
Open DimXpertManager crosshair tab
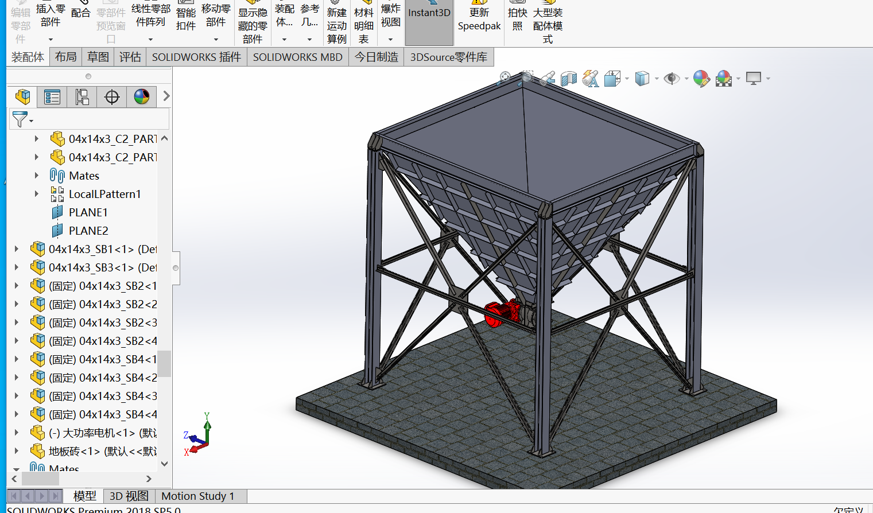112,96
